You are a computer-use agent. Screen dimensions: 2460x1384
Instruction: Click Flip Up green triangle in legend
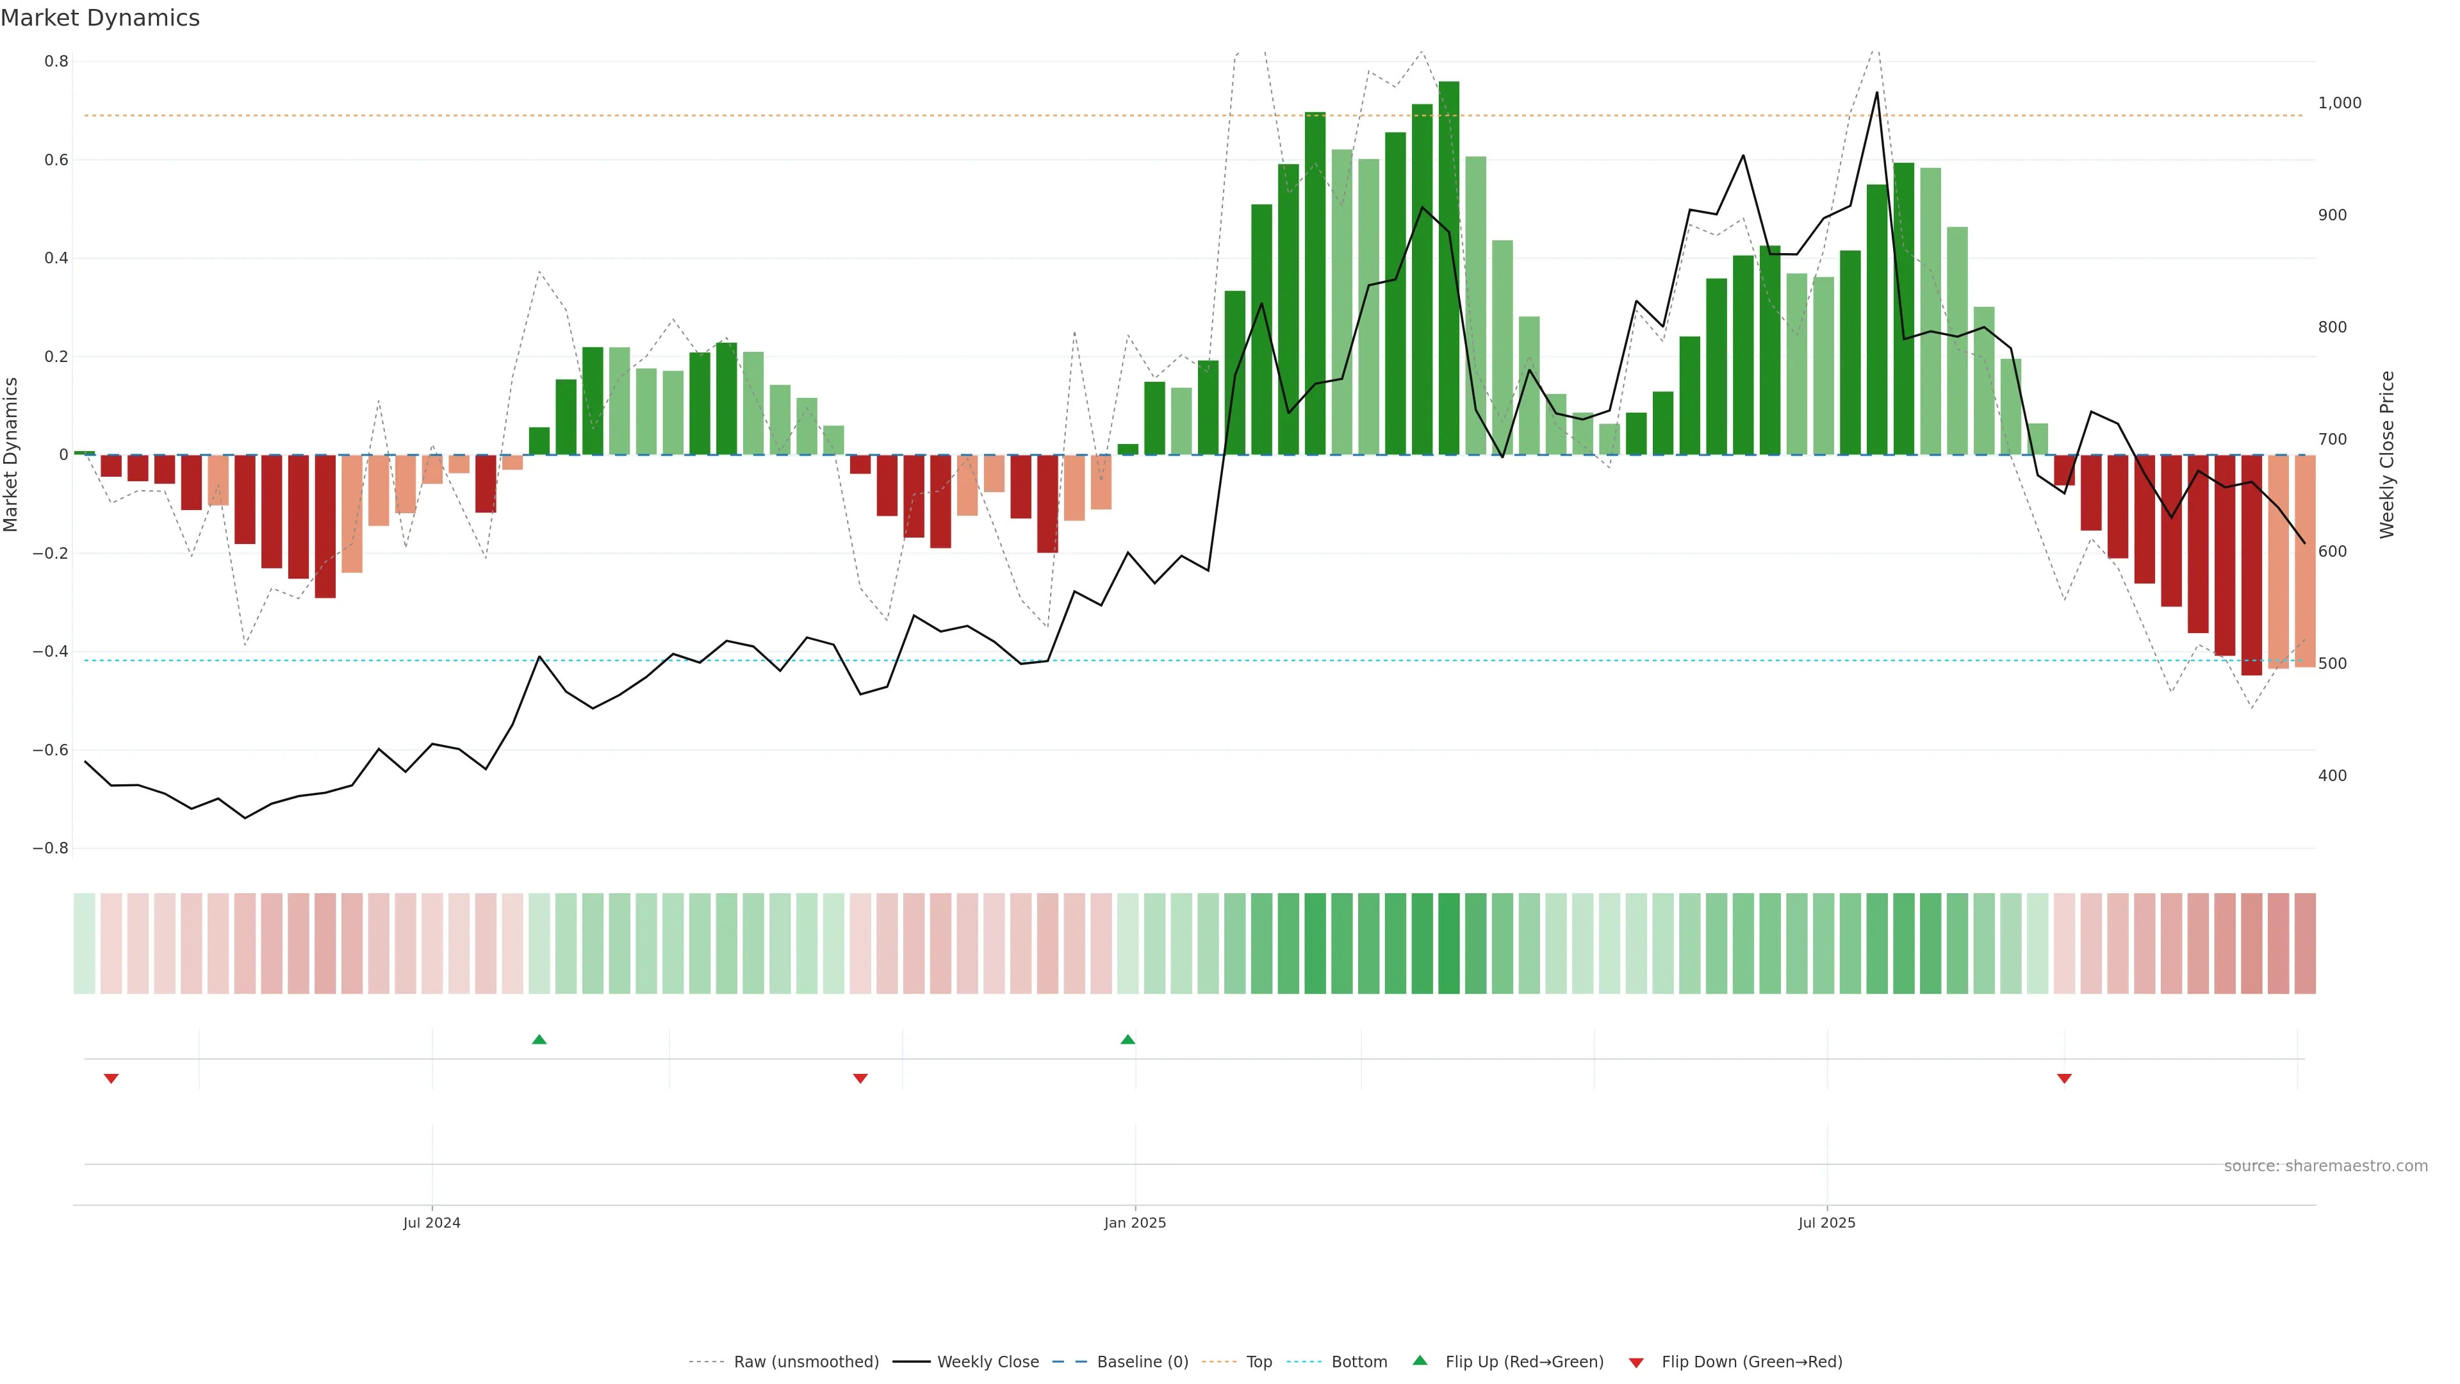pos(1420,1360)
